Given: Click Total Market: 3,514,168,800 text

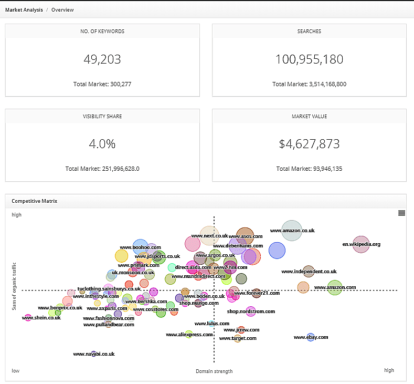Looking at the screenshot, I should click(309, 84).
